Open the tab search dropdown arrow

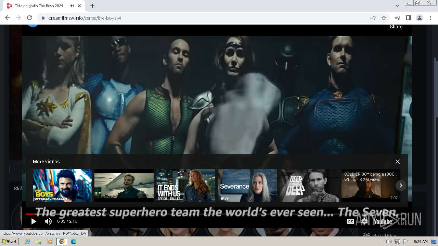click(x=397, y=6)
